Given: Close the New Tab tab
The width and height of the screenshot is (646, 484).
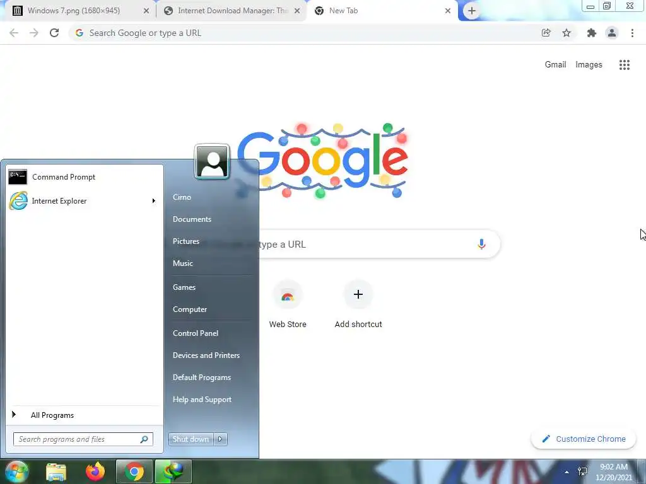Looking at the screenshot, I should 448,11.
